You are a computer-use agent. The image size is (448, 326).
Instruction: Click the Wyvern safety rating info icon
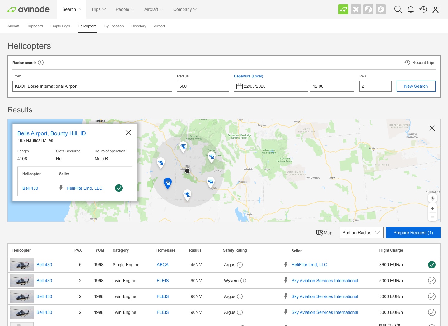243,281
